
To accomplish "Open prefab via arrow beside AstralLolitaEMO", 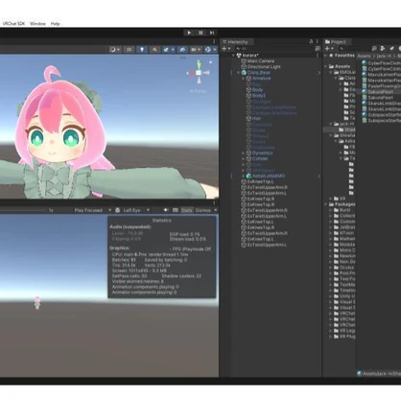I will tap(318, 176).
